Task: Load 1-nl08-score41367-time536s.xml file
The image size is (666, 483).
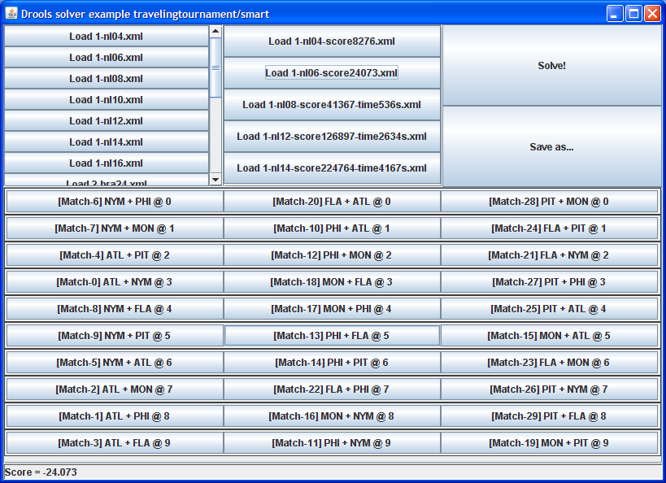Action: [332, 105]
